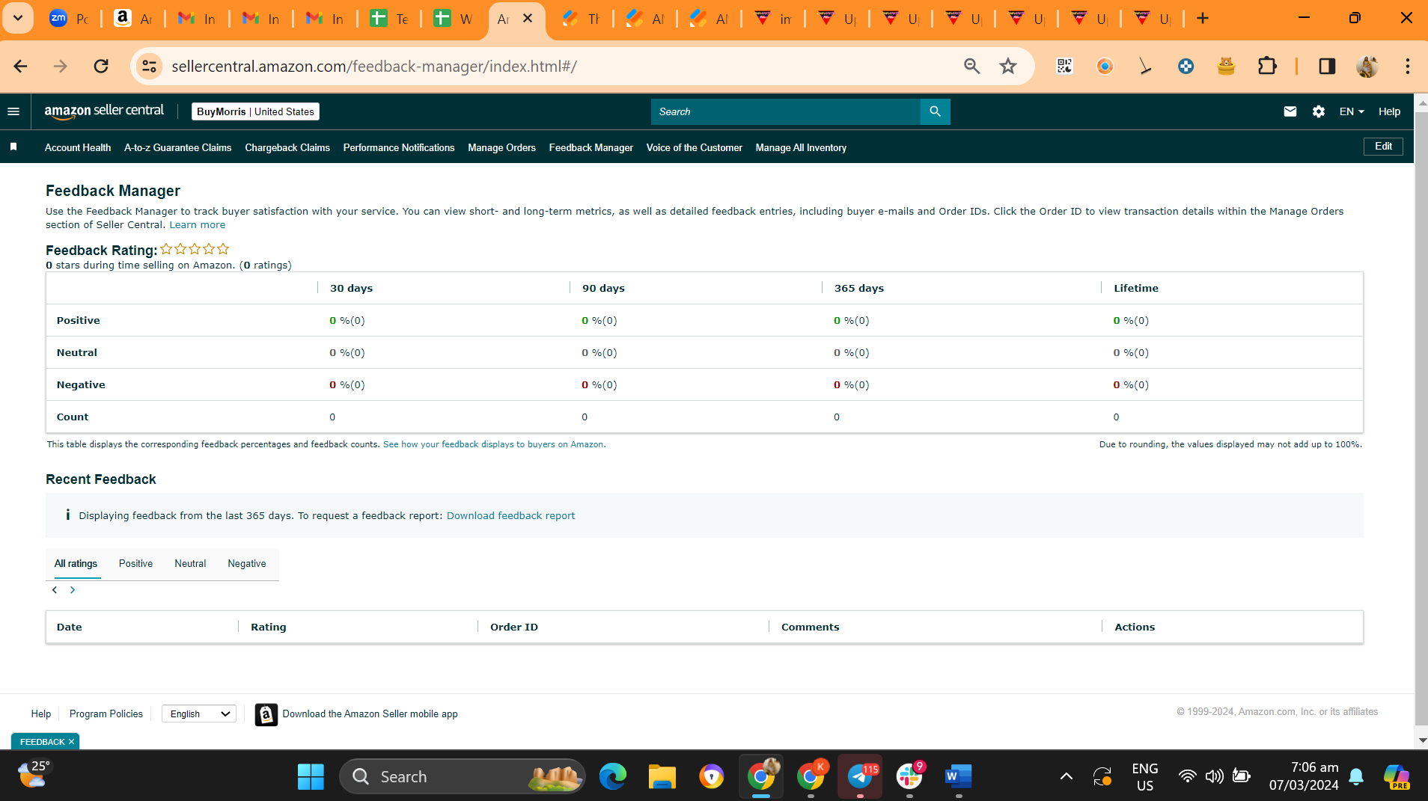Click the Order ID column header
1428x801 pixels.
coord(514,627)
